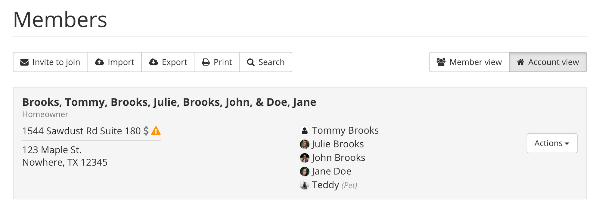The height and width of the screenshot is (202, 602).
Task: Click the Brooks, Tommy account heading
Action: [x=169, y=102]
